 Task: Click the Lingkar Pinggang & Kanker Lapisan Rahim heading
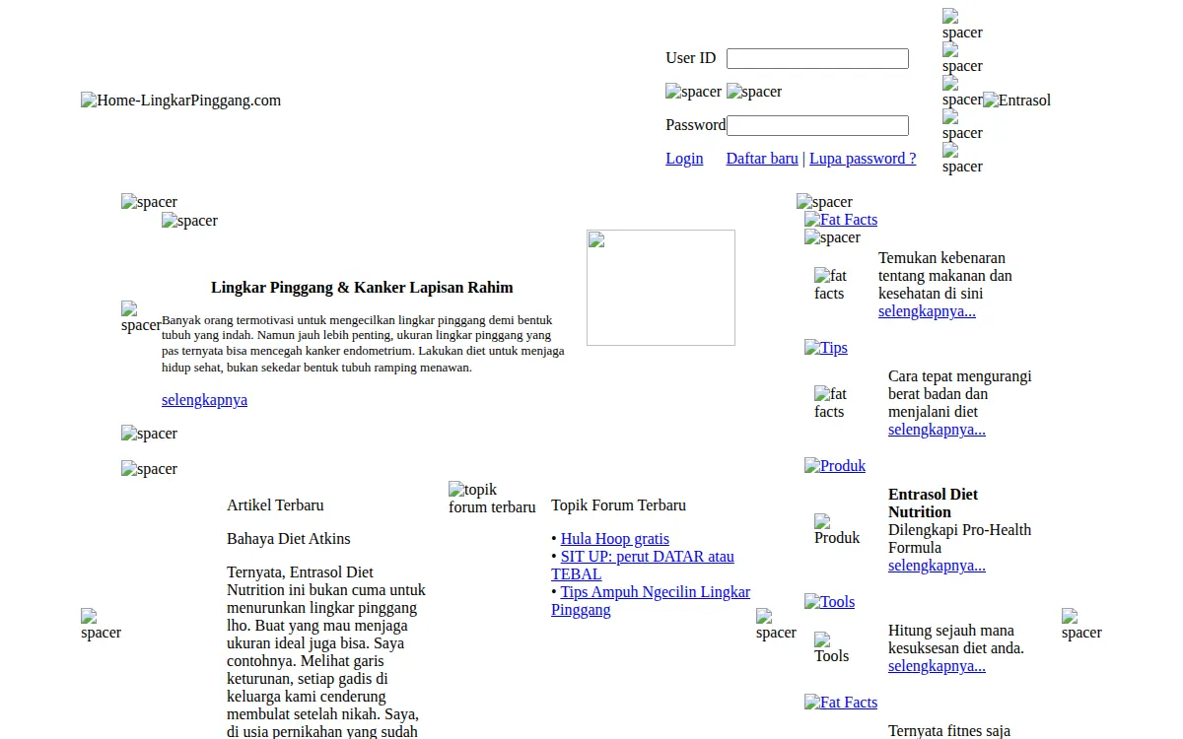pos(362,288)
